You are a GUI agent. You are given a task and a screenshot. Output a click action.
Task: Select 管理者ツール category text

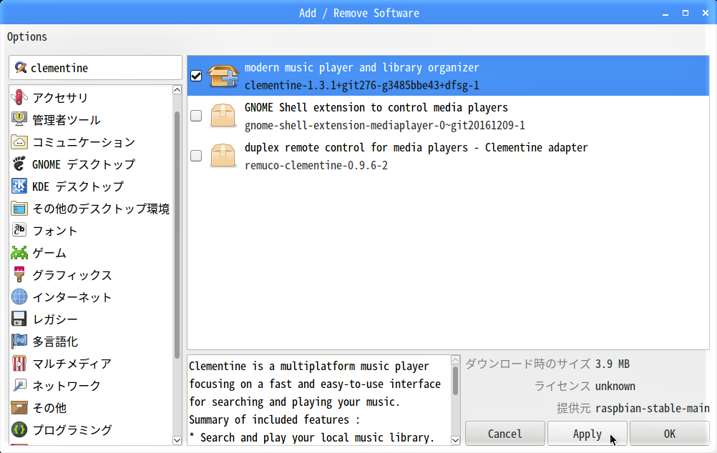tap(67, 120)
